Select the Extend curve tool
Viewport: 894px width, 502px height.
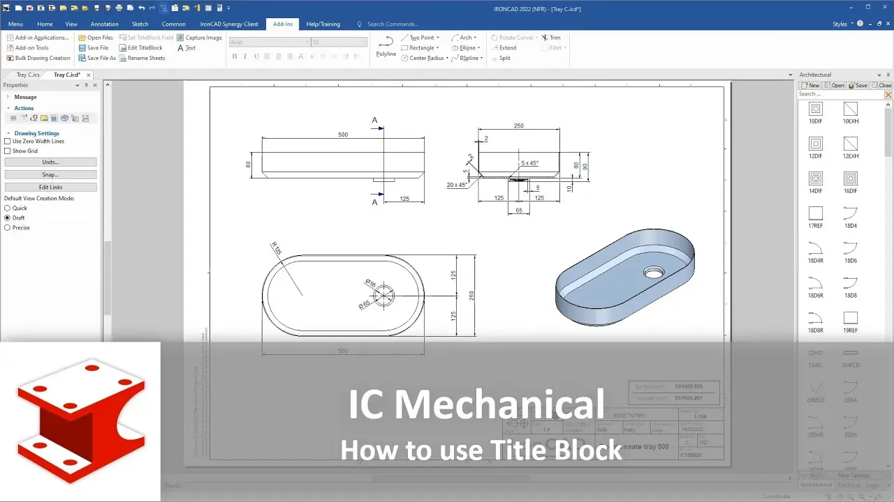click(x=504, y=48)
